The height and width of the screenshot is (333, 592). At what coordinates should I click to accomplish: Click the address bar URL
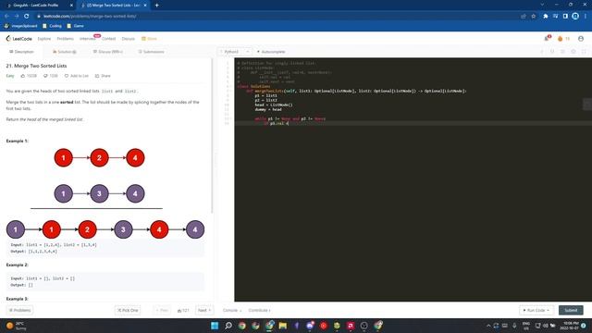click(x=90, y=17)
